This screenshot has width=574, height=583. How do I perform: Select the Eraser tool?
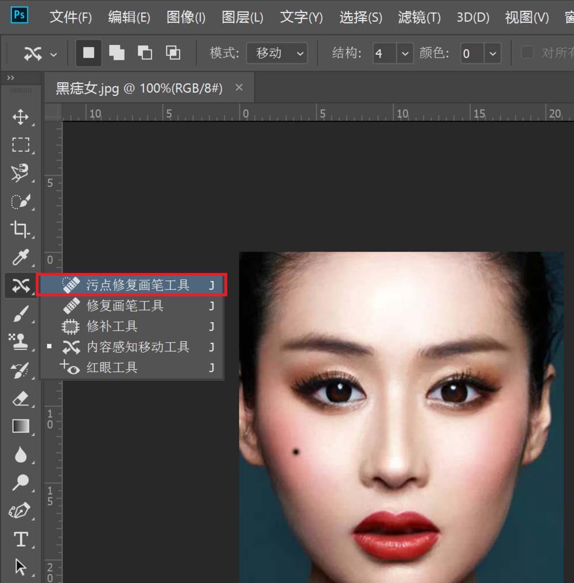(x=21, y=398)
